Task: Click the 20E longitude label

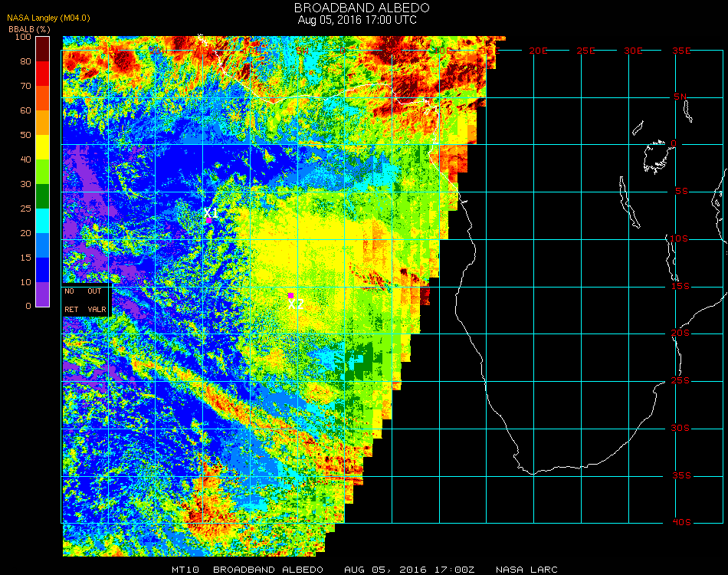Action: [539, 51]
